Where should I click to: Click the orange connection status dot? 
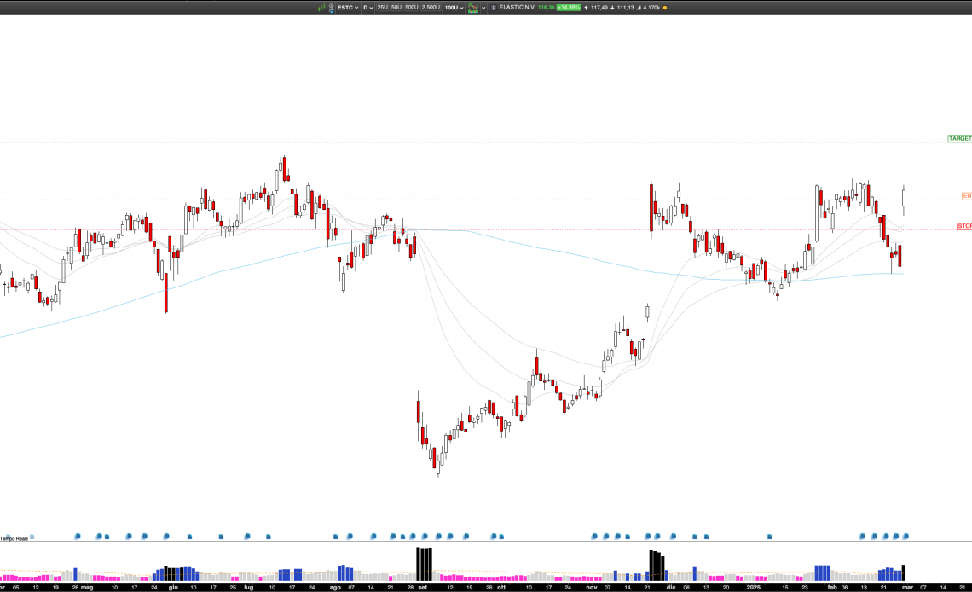(x=665, y=8)
